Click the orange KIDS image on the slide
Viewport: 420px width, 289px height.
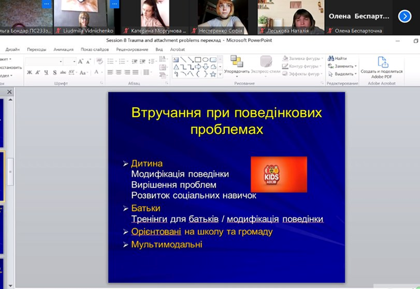click(x=279, y=174)
